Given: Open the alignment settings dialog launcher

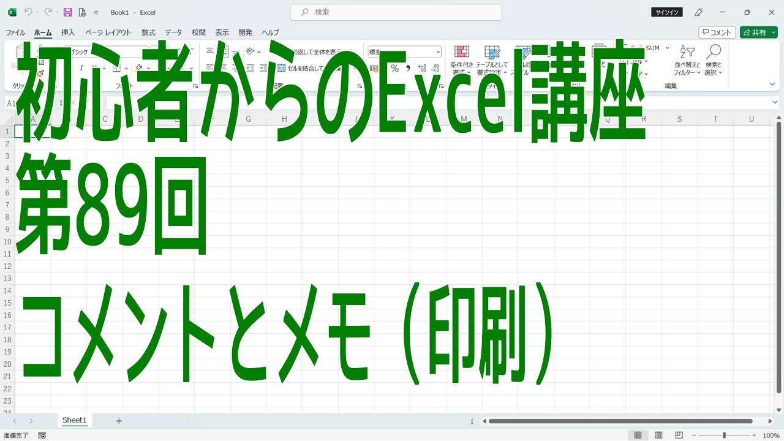Looking at the screenshot, I should (x=360, y=86).
